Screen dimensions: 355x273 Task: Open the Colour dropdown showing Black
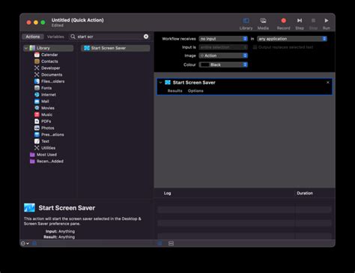click(223, 65)
